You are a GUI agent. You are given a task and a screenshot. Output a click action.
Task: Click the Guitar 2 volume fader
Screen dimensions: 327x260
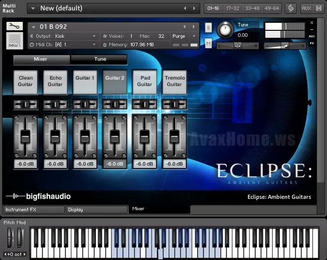pyautogui.click(x=115, y=137)
